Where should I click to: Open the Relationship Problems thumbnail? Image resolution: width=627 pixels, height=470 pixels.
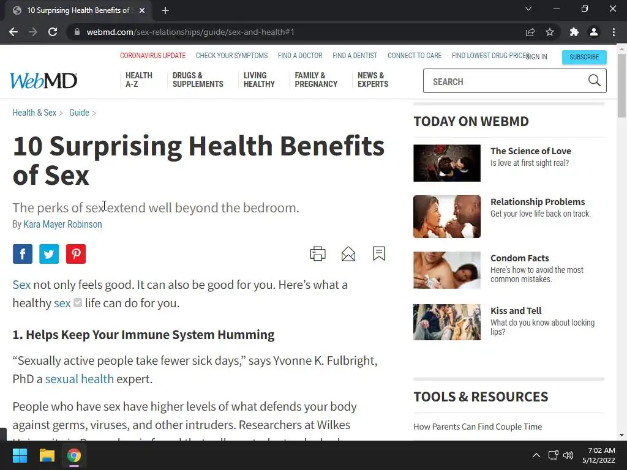coord(446,217)
